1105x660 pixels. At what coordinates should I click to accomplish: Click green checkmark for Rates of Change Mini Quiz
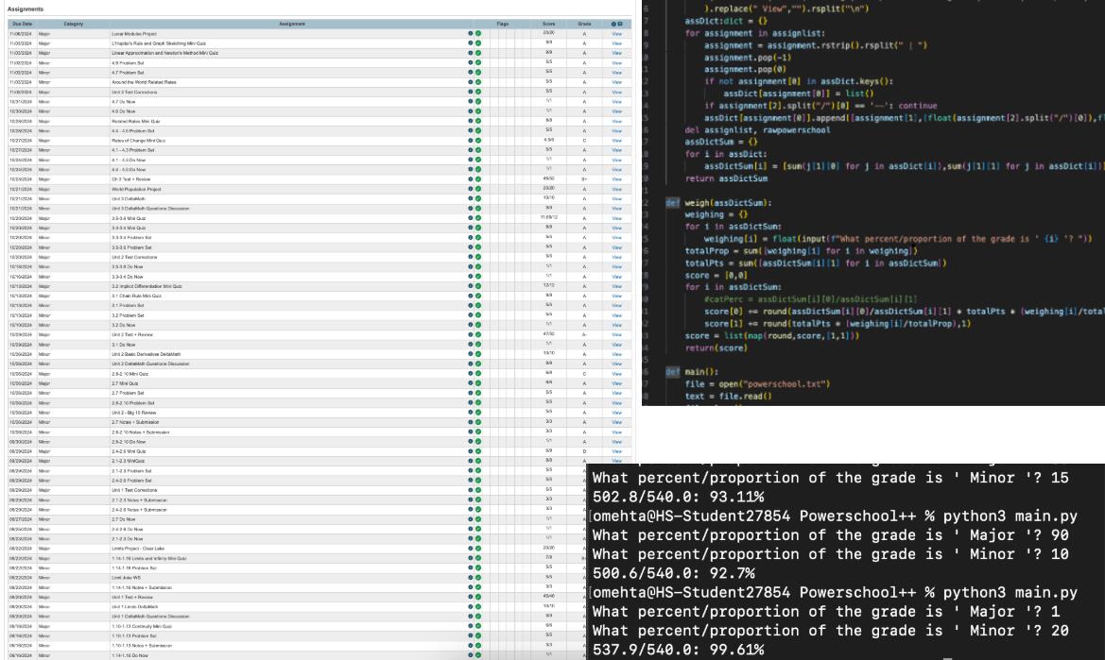tap(477, 141)
